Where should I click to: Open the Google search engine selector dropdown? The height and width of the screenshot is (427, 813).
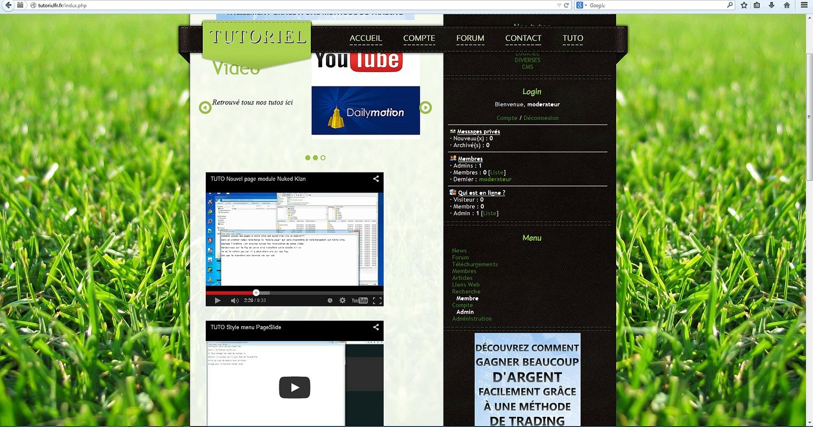pos(581,5)
